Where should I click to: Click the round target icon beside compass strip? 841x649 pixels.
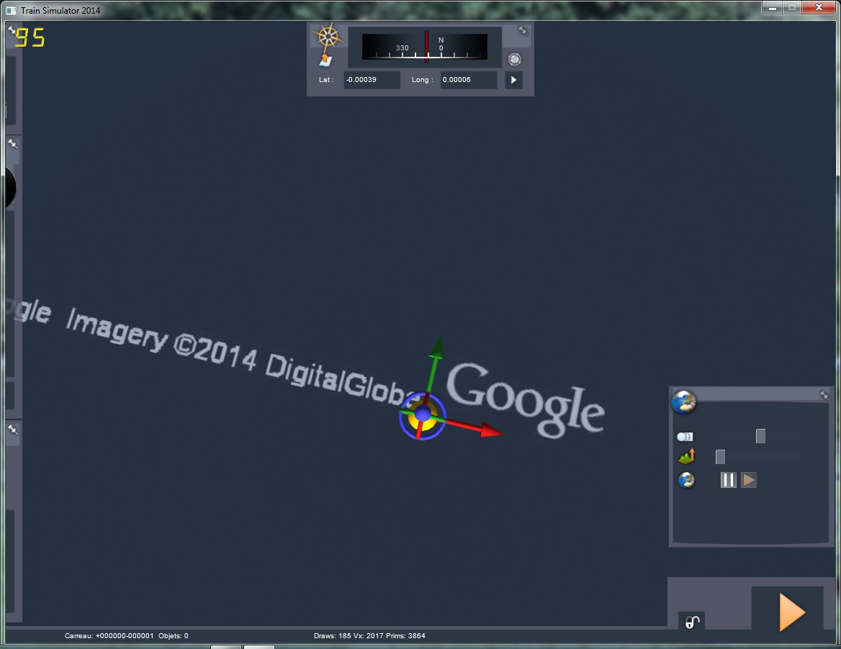tap(514, 60)
